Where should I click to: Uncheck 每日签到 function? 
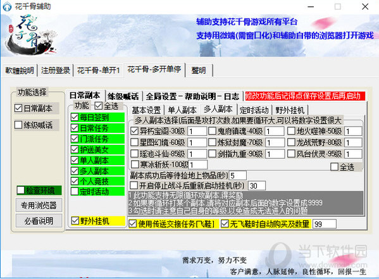75,117
